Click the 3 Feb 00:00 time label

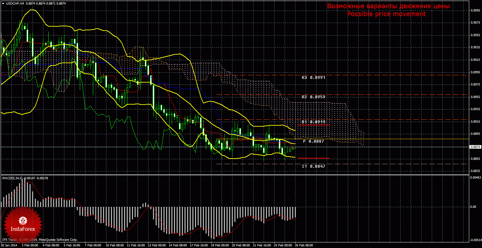coord(29,245)
